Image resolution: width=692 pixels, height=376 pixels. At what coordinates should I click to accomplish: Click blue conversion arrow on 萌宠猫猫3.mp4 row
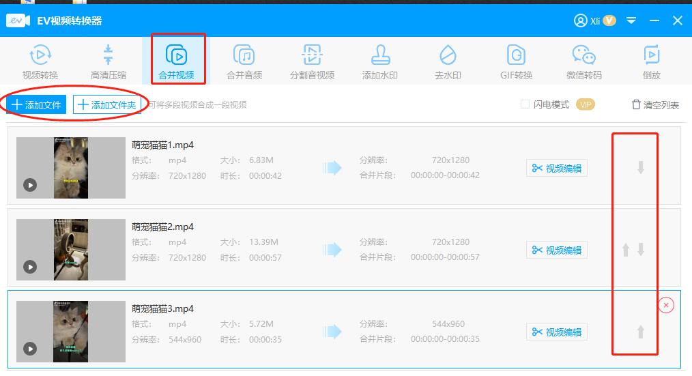tap(332, 332)
